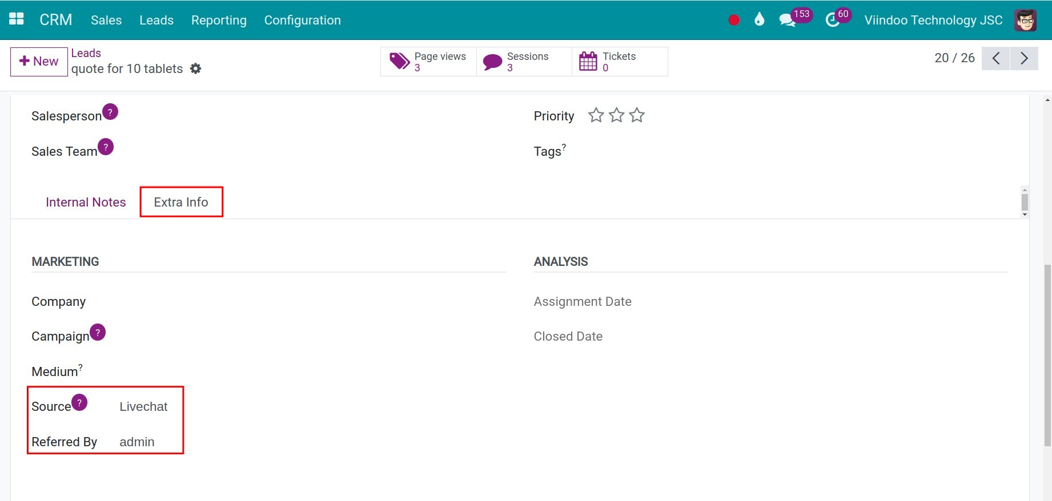Open the Leads menu

point(156,20)
